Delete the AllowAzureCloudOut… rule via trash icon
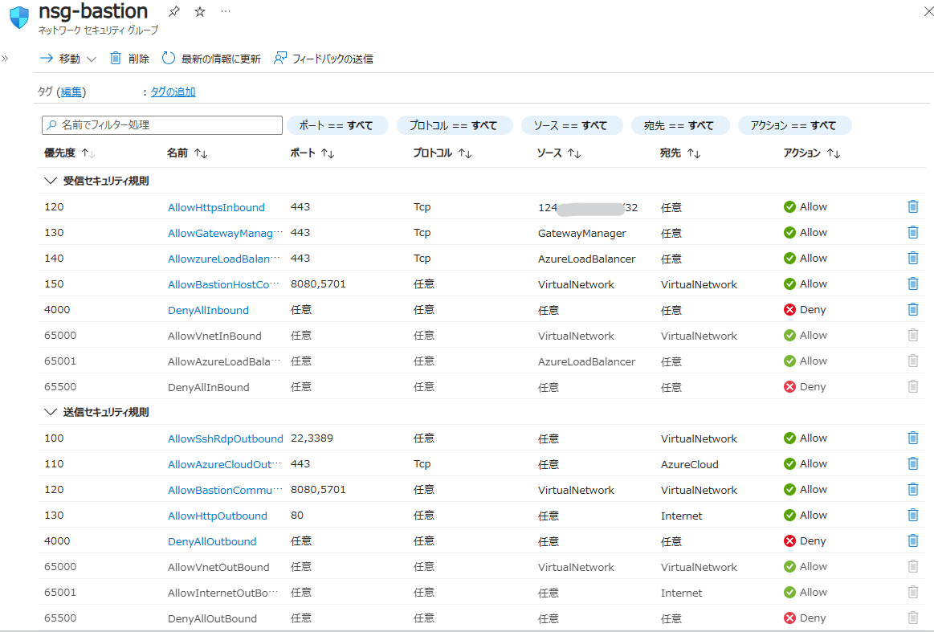934x632 pixels. [912, 463]
